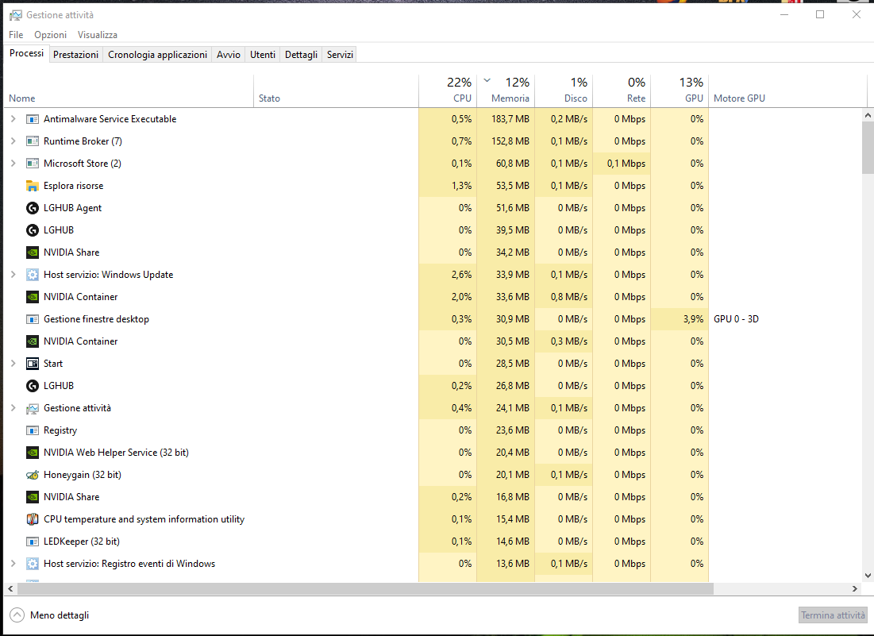Click the Antimalware Service Executable process icon
This screenshot has height=636, width=874.
pyautogui.click(x=33, y=119)
